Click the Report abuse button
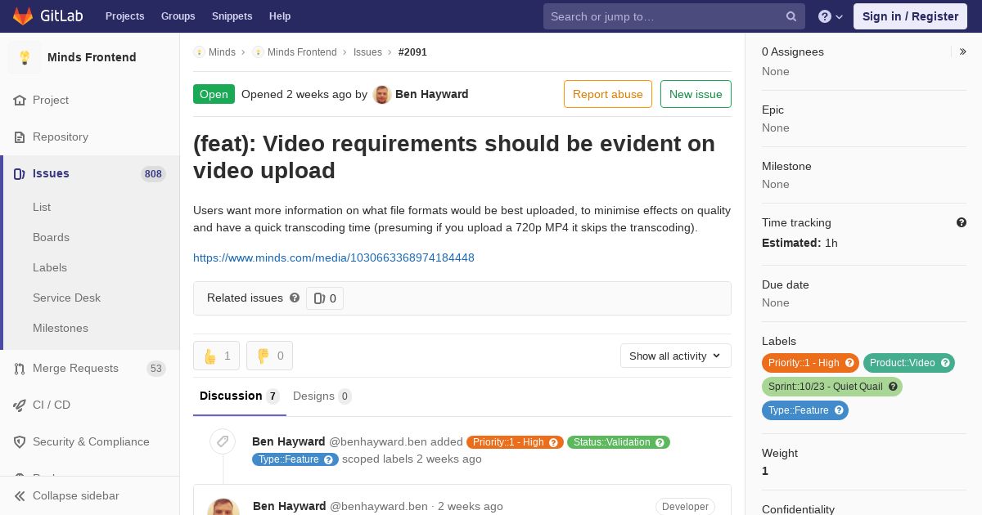This screenshot has height=515, width=982. coord(608,94)
